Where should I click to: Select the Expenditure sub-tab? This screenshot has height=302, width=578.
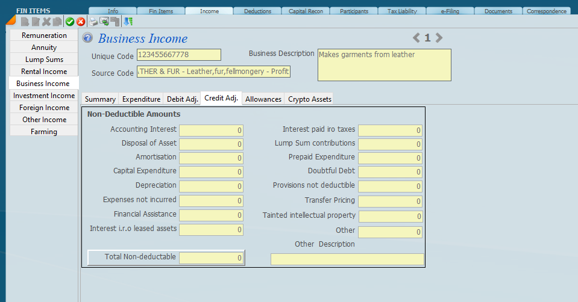coord(141,99)
